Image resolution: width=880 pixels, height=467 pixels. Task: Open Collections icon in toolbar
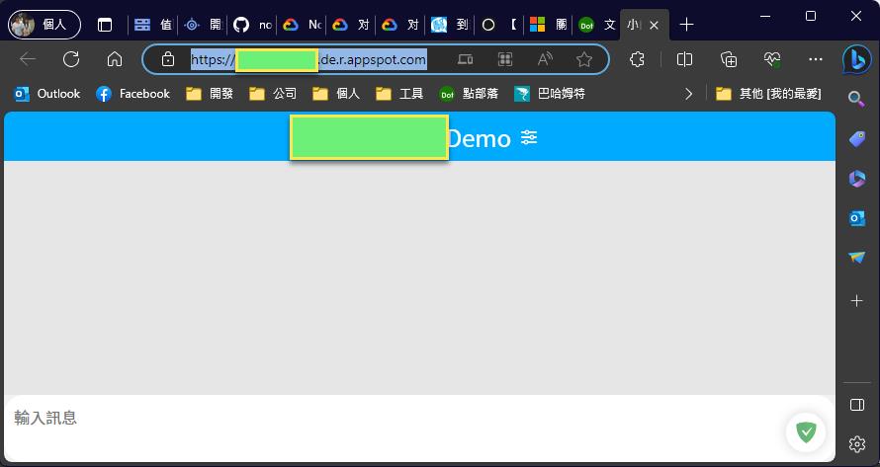point(729,59)
